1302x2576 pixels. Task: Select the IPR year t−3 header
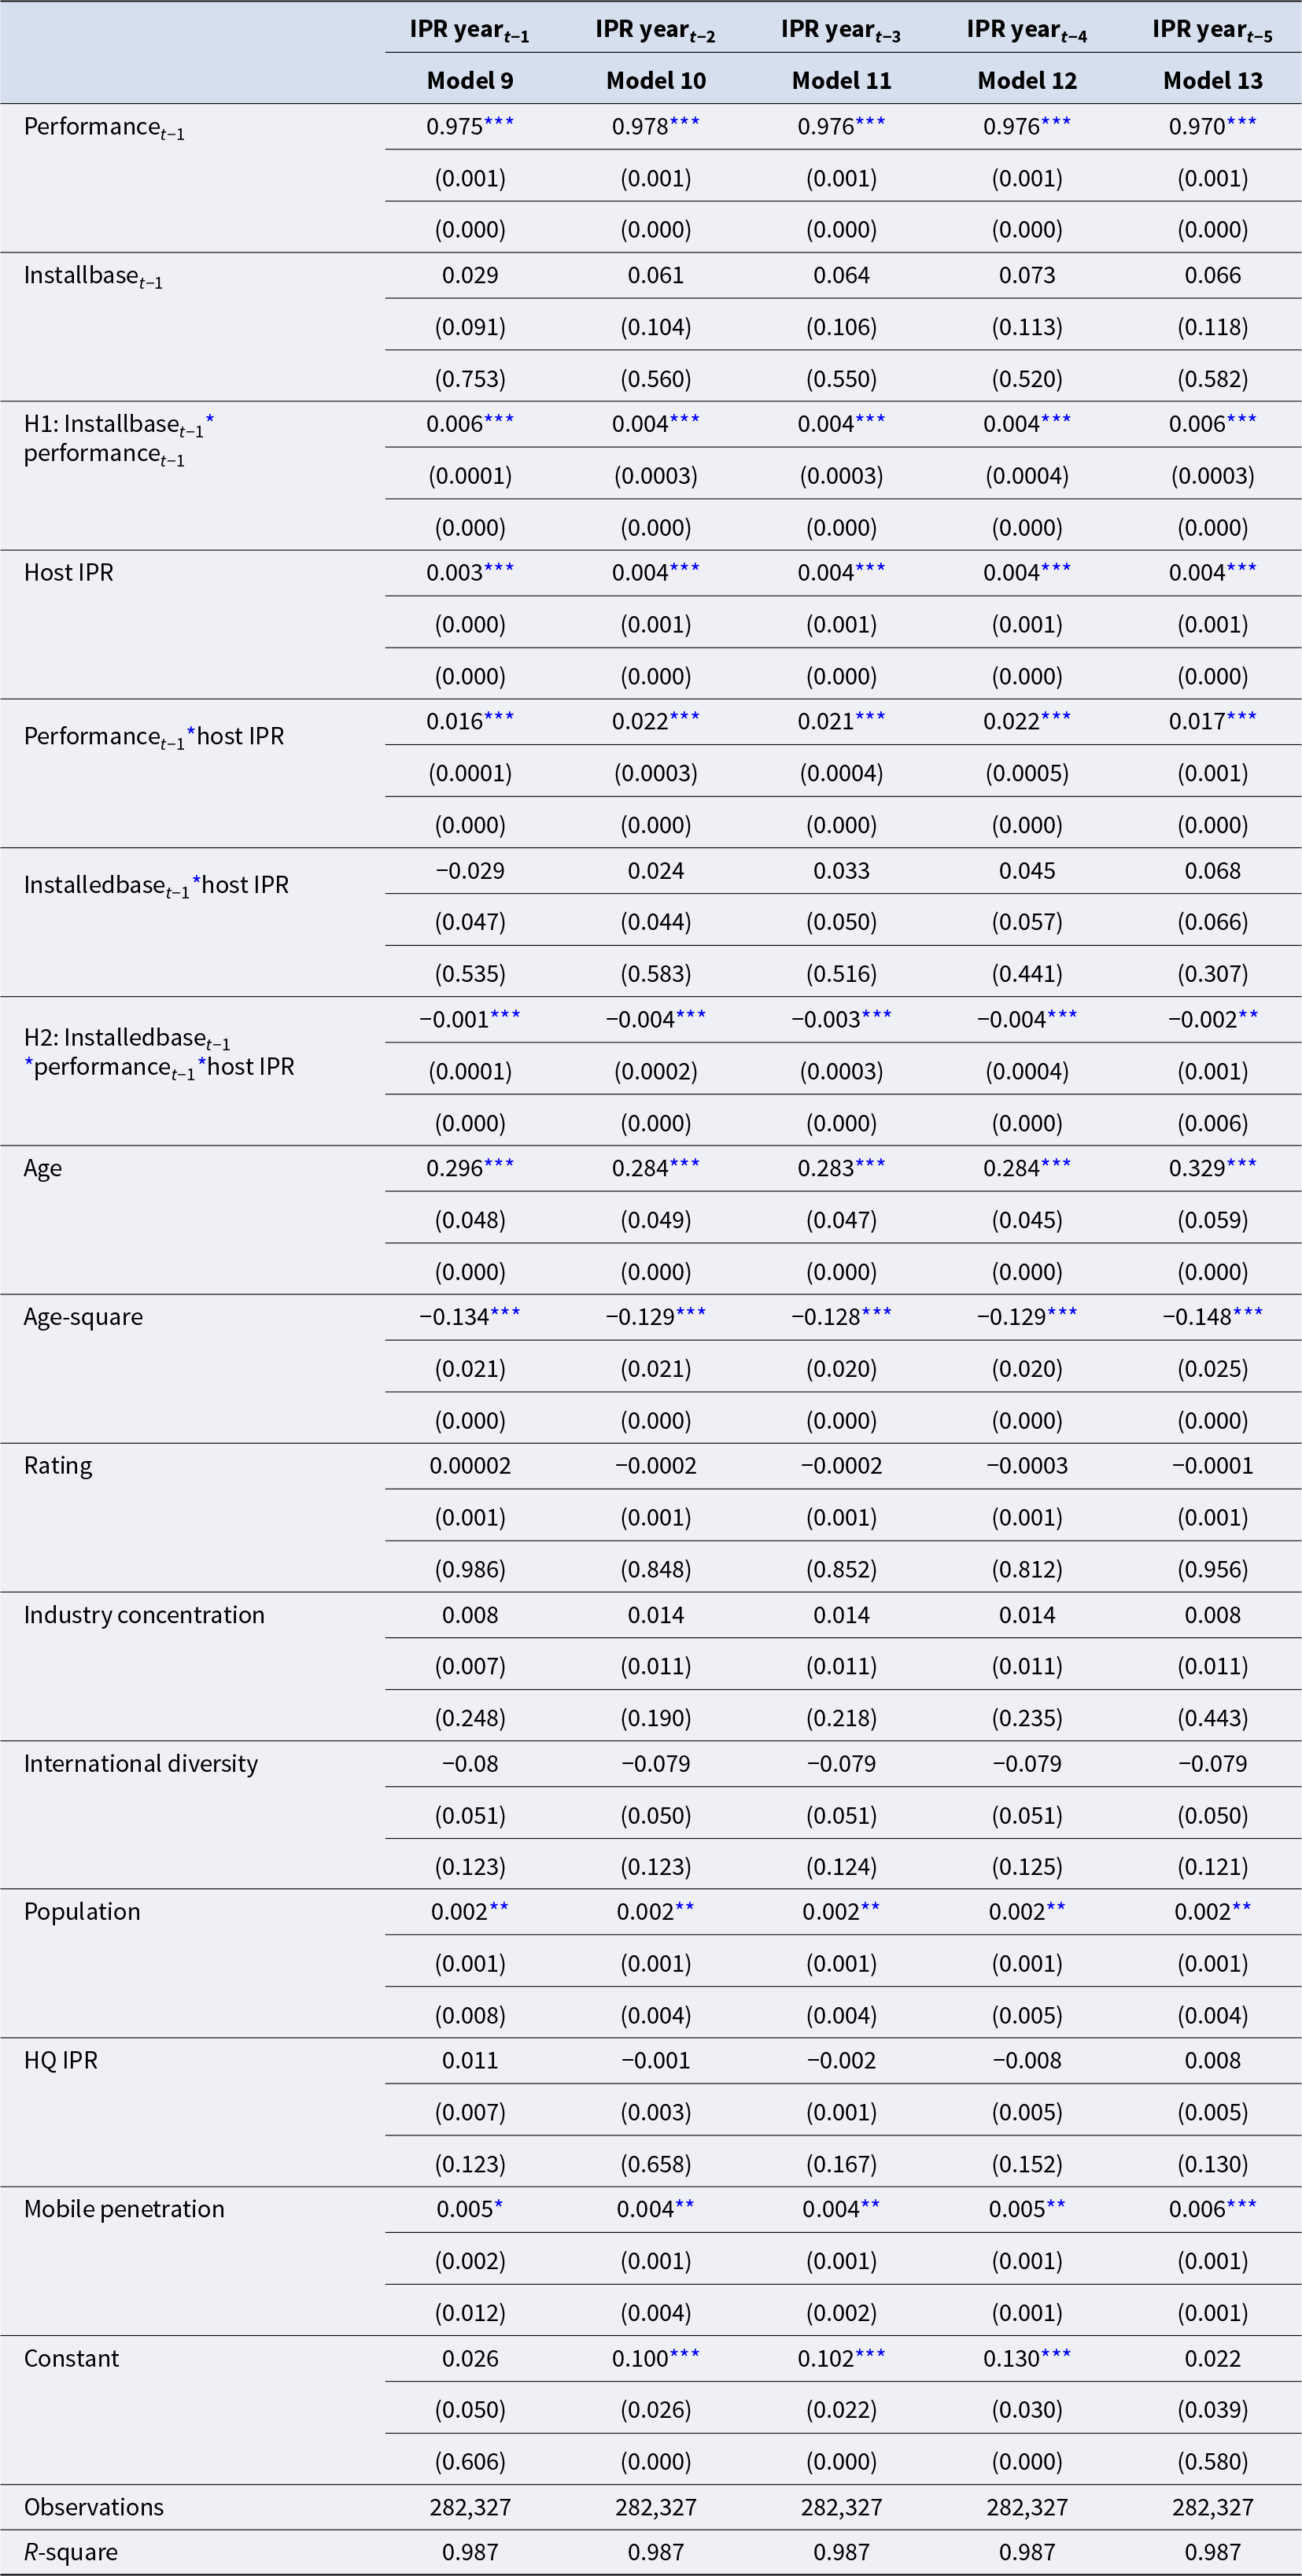point(840,30)
